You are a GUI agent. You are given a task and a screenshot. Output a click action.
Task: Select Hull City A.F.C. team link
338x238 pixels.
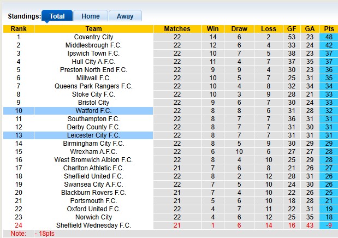point(93,62)
